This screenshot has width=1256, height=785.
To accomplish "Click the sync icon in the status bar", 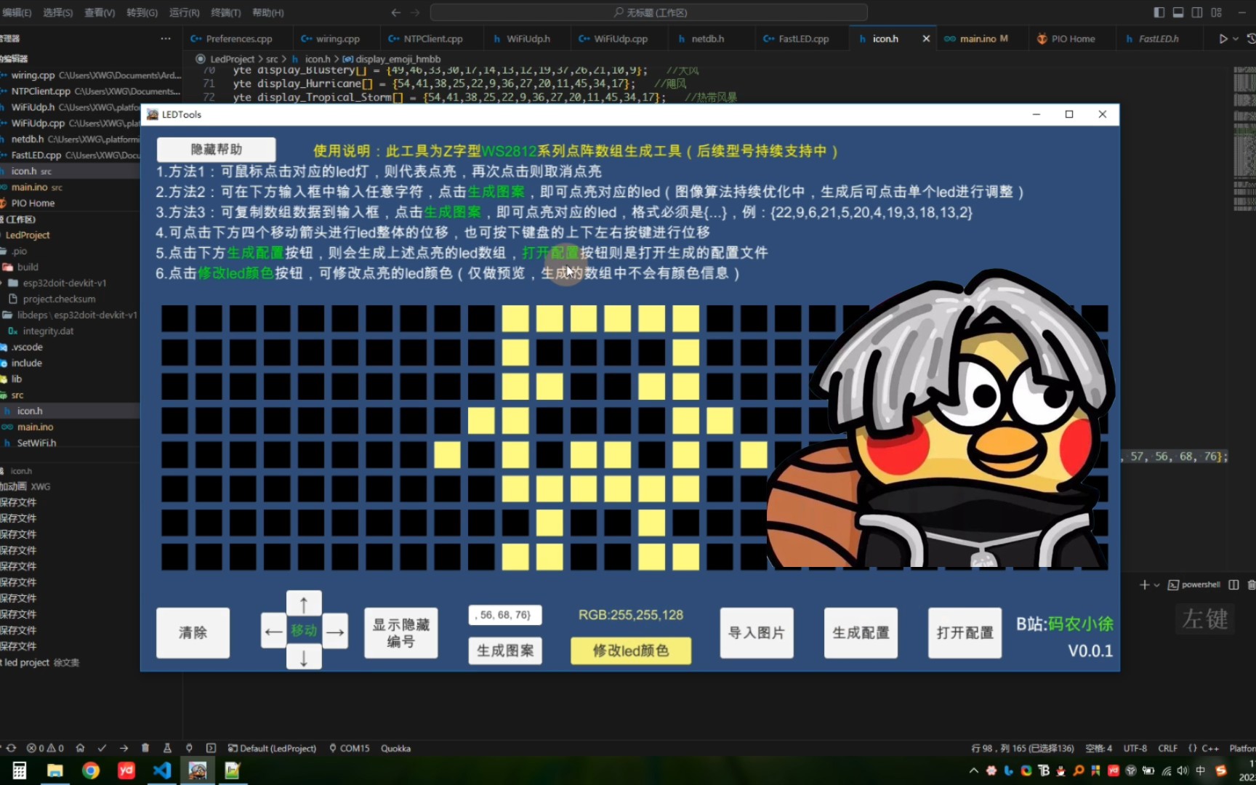I will pos(11,748).
